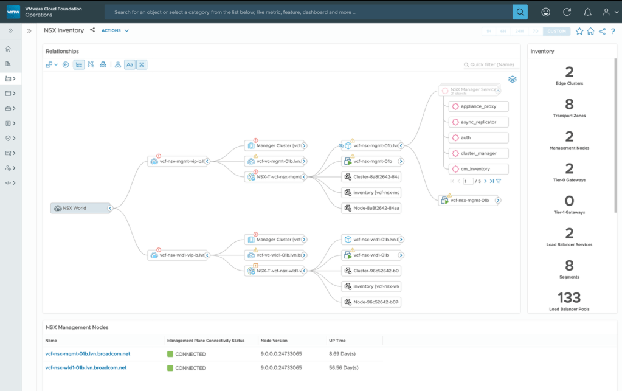622x391 pixels.
Task: Click the share icon beside NSX Inventory
Action: (92, 30)
